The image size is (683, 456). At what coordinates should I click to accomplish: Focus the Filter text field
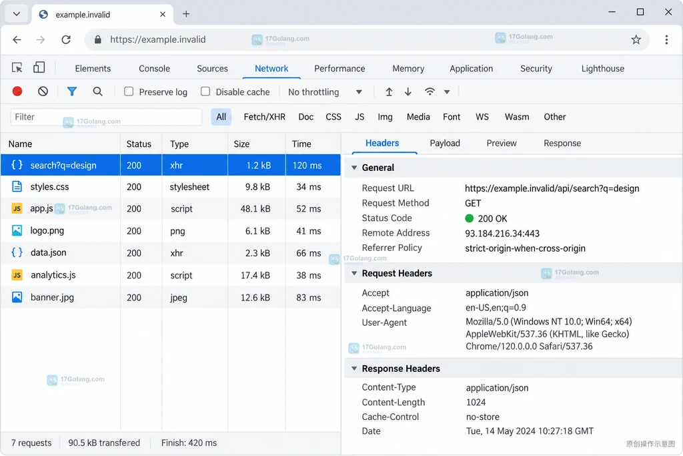click(106, 117)
